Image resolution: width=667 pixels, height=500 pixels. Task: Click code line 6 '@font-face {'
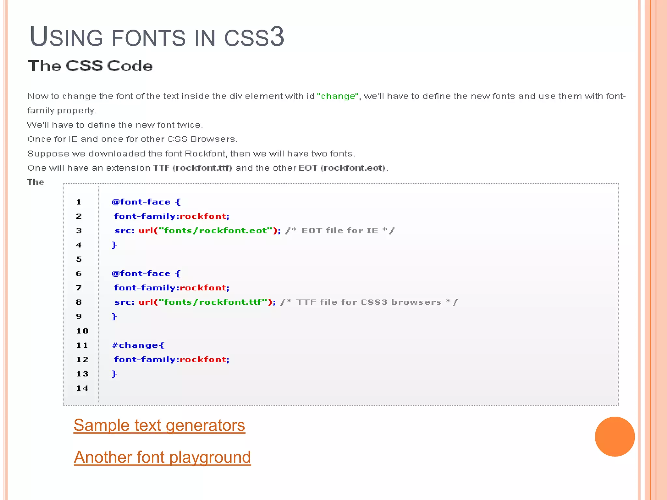(x=146, y=273)
